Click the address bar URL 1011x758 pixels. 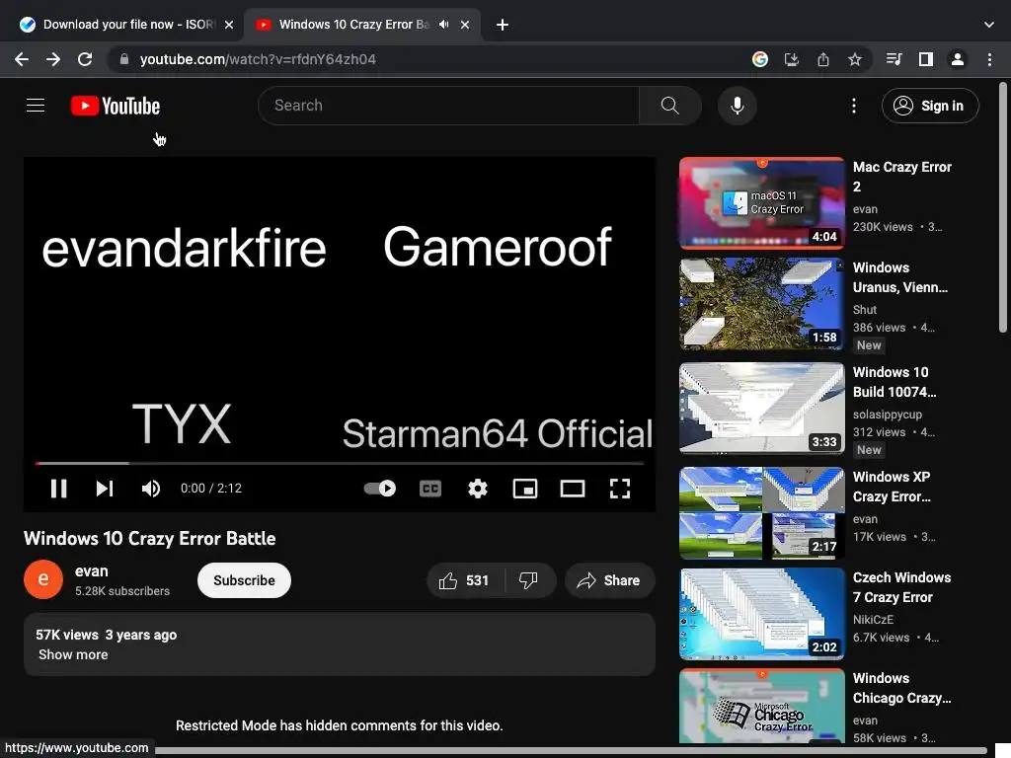click(x=258, y=59)
